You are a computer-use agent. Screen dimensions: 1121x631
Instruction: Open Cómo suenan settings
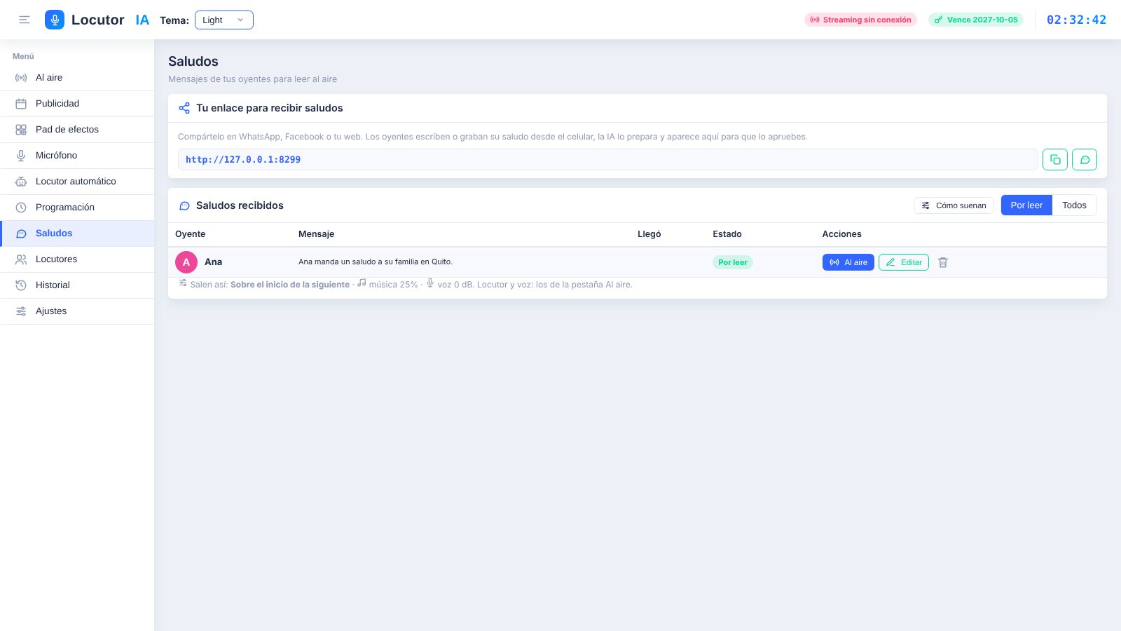click(954, 205)
